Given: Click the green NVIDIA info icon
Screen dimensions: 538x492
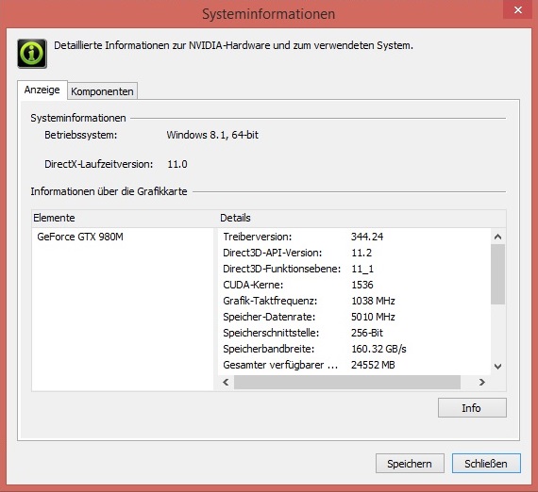Looking at the screenshot, I should (32, 54).
